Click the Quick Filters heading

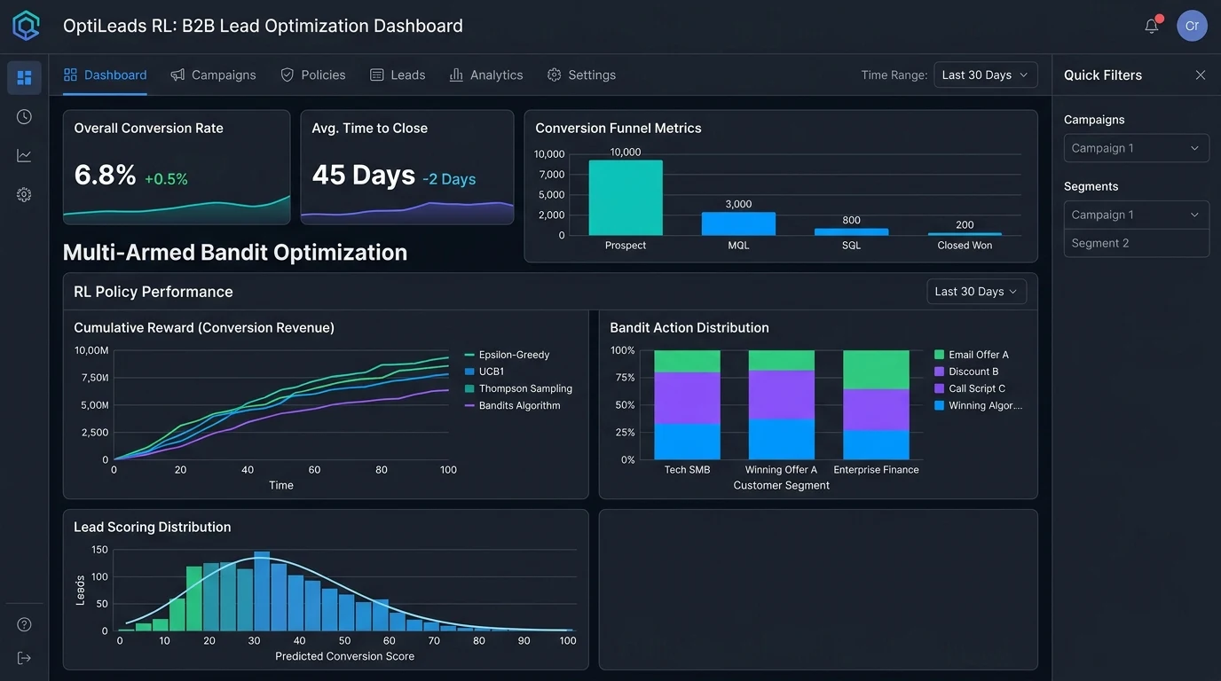click(x=1103, y=75)
